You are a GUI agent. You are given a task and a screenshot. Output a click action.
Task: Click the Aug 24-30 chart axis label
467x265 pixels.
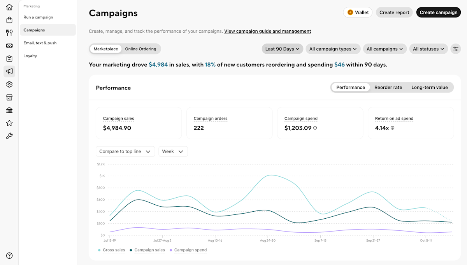coord(268,241)
